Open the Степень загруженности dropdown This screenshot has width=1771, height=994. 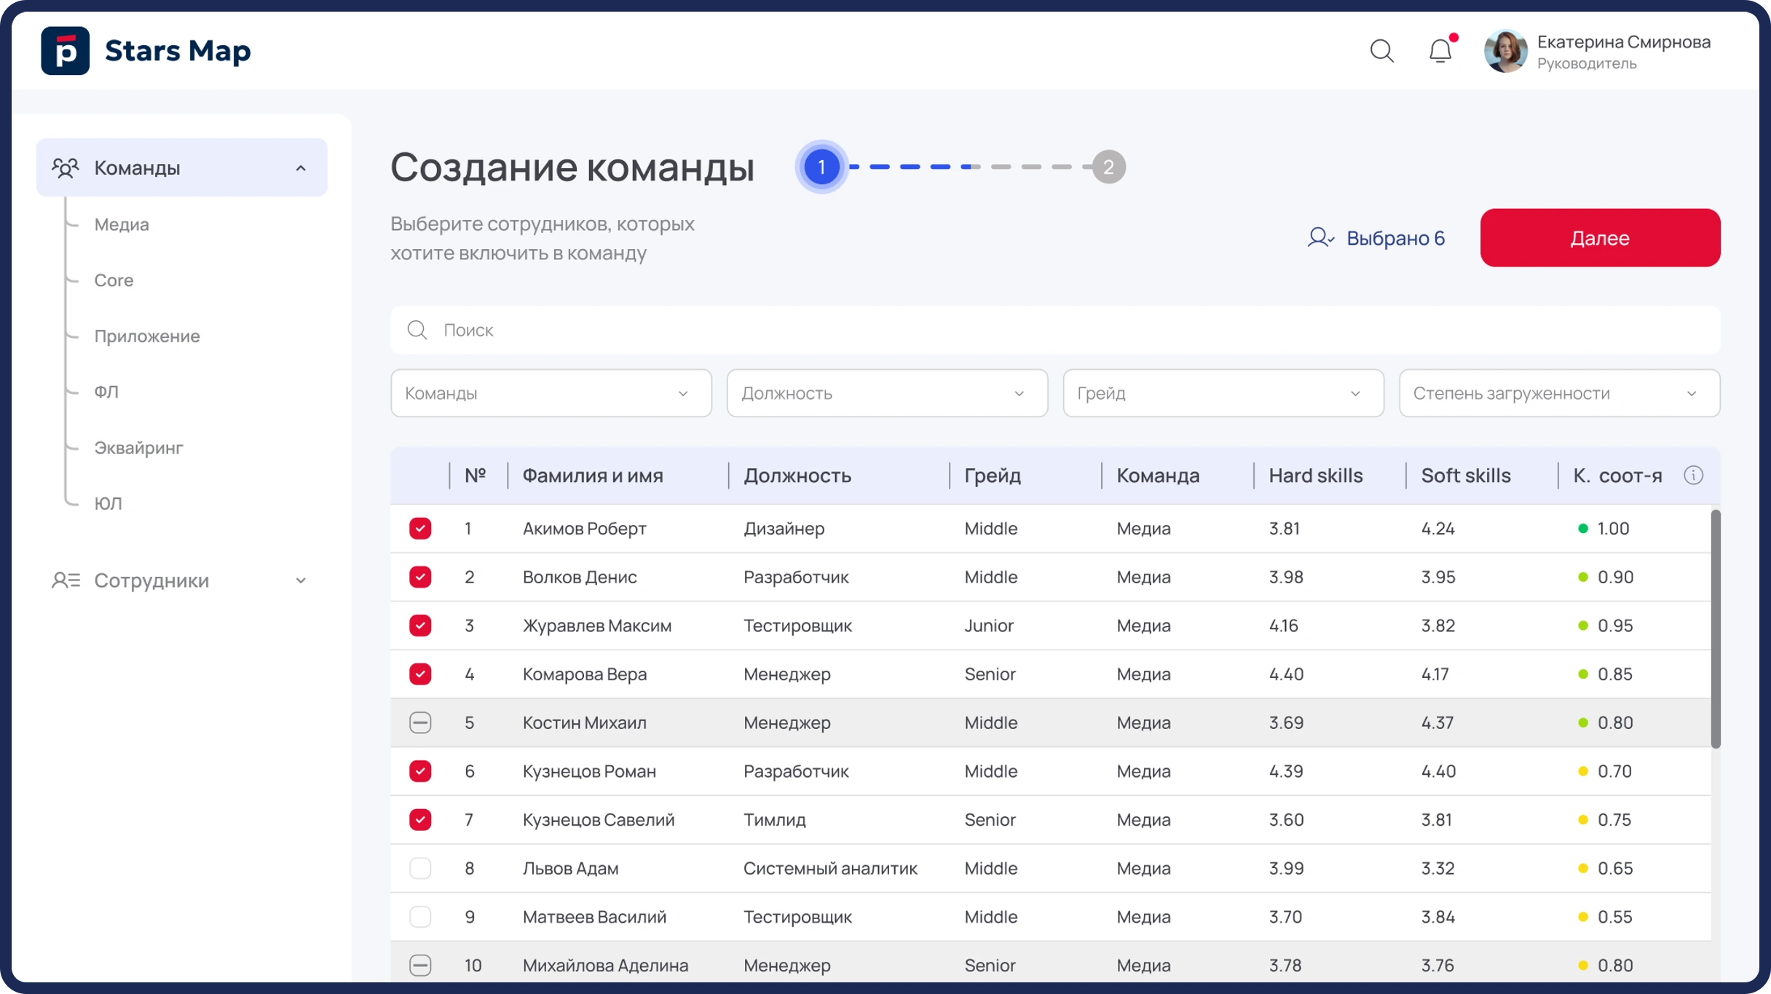(x=1560, y=393)
